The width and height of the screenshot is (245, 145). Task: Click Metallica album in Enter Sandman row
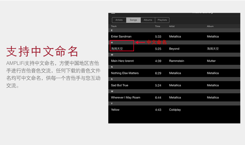point(213,36)
